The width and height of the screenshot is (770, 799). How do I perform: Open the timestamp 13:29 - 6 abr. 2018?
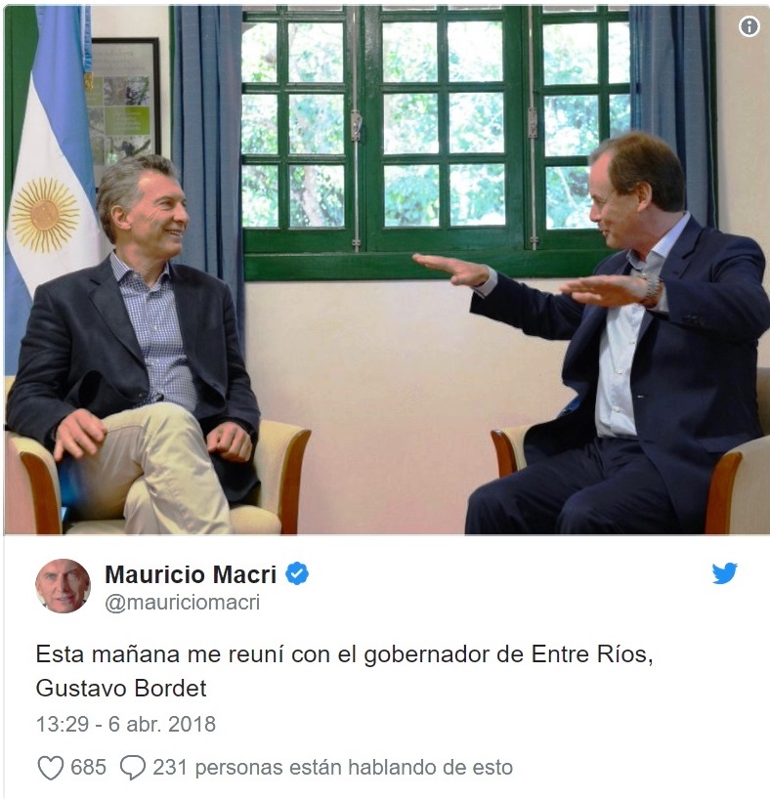click(x=126, y=724)
